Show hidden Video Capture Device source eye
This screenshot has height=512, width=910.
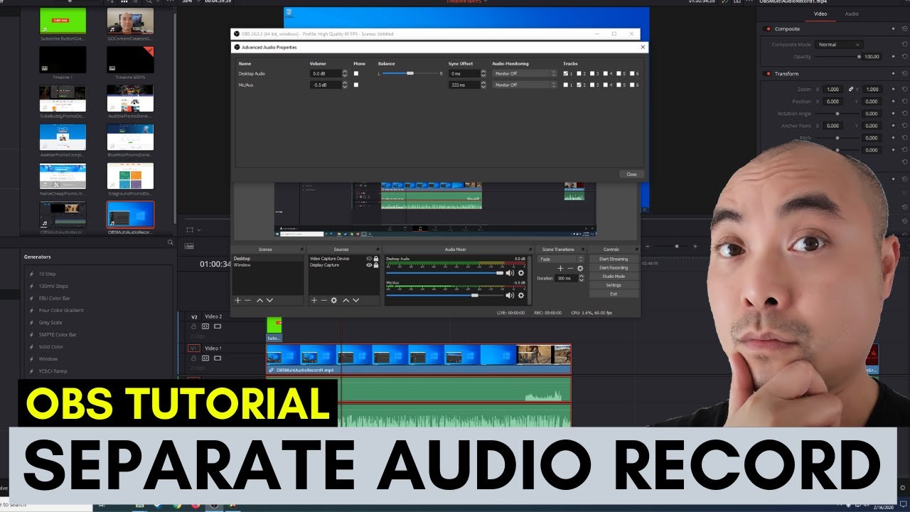coord(368,258)
